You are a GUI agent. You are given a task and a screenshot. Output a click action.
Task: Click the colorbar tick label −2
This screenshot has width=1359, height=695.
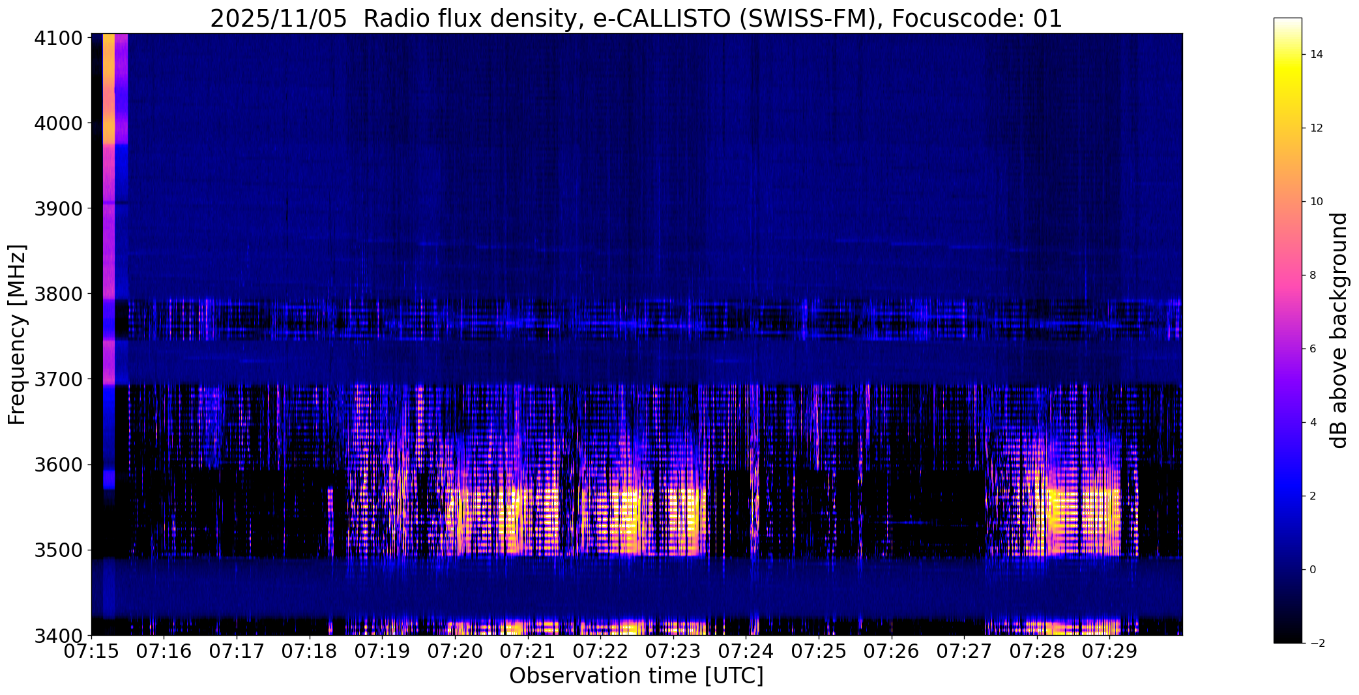click(x=1317, y=644)
